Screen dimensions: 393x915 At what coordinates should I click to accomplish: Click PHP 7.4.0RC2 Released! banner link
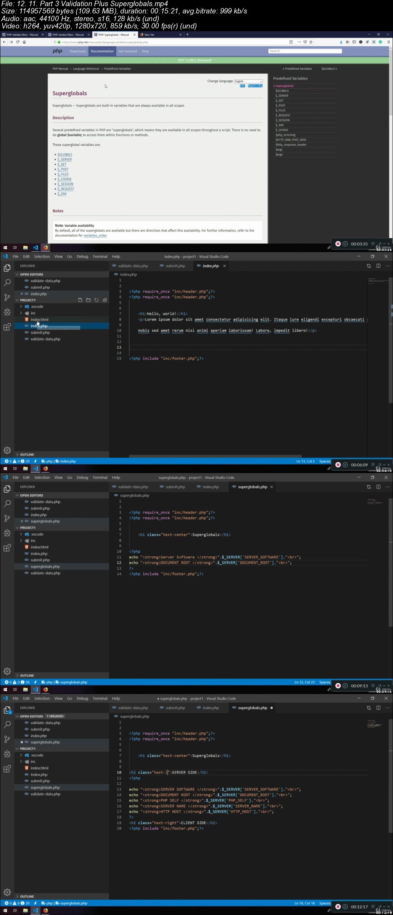195,60
